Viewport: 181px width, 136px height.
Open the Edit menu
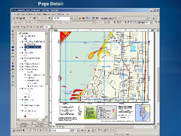[x=18, y=14]
